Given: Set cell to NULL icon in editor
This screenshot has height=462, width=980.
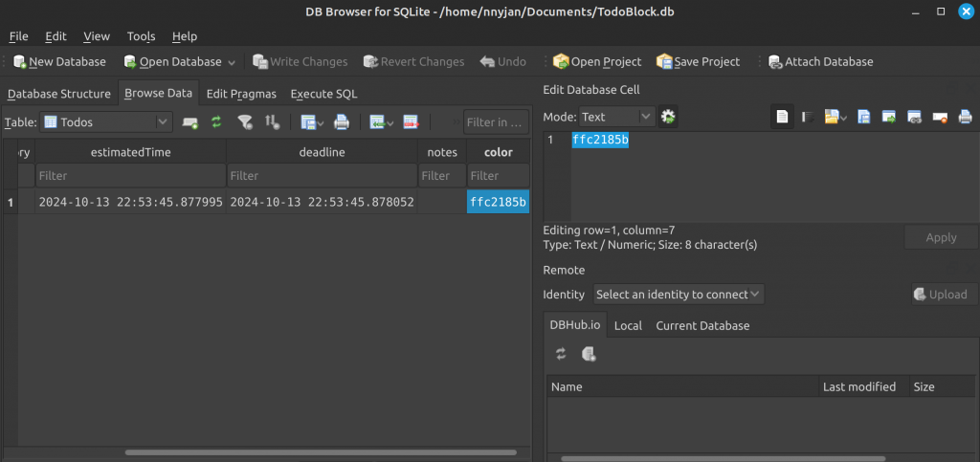Looking at the screenshot, I should tap(940, 117).
